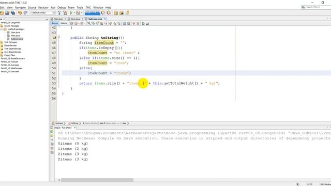Click the override glyph icon on line 44
331x186 pixels.
click(x=54, y=38)
